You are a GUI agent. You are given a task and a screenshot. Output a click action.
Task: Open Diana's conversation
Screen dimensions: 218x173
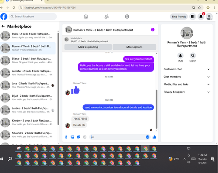[27, 61]
